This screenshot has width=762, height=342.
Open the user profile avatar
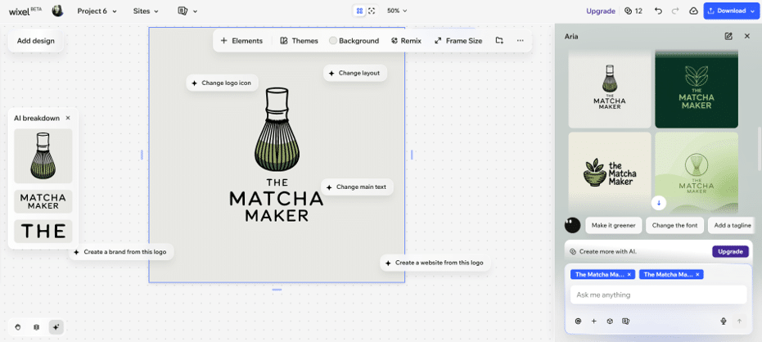coord(58,11)
